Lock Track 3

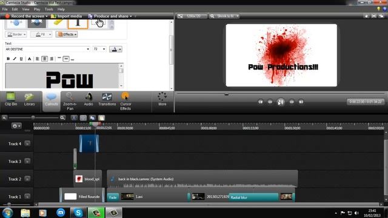(x=27, y=161)
